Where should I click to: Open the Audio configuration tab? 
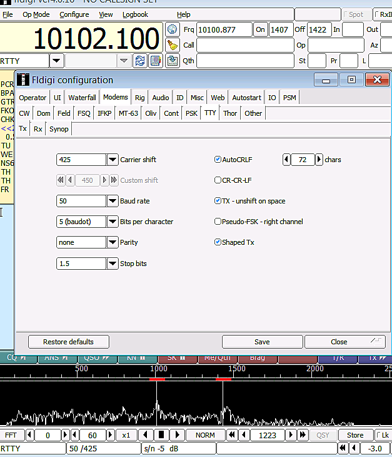tap(160, 98)
